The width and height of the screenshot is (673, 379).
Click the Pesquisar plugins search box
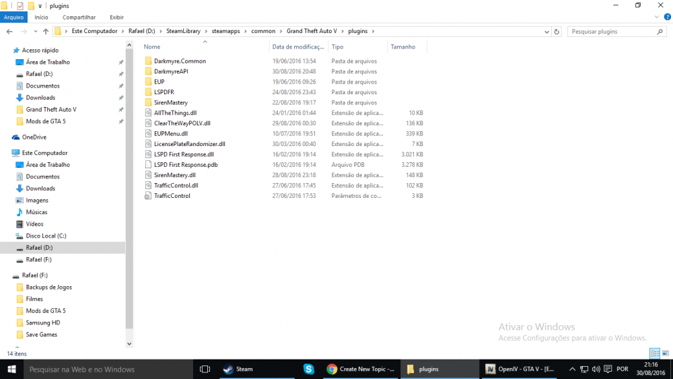(x=616, y=32)
